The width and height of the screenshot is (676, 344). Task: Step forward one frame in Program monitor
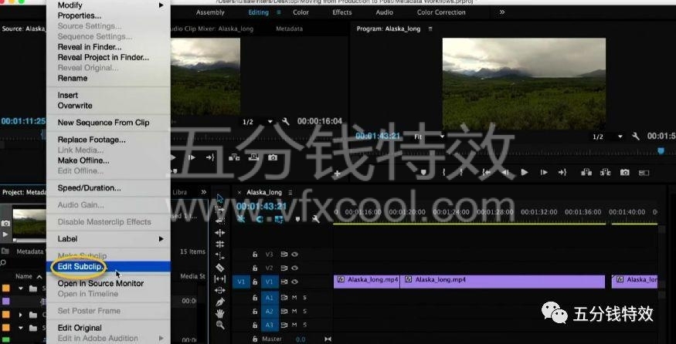544,172
